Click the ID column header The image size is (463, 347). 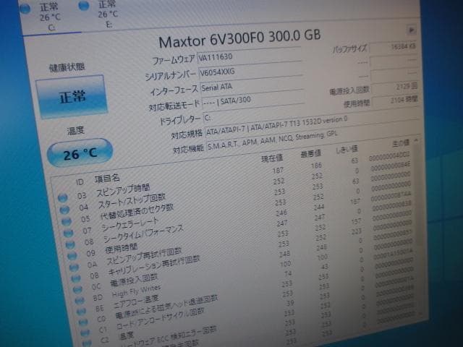click(80, 182)
